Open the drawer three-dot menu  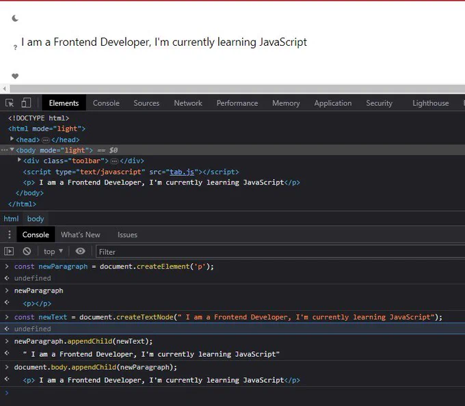tap(10, 234)
